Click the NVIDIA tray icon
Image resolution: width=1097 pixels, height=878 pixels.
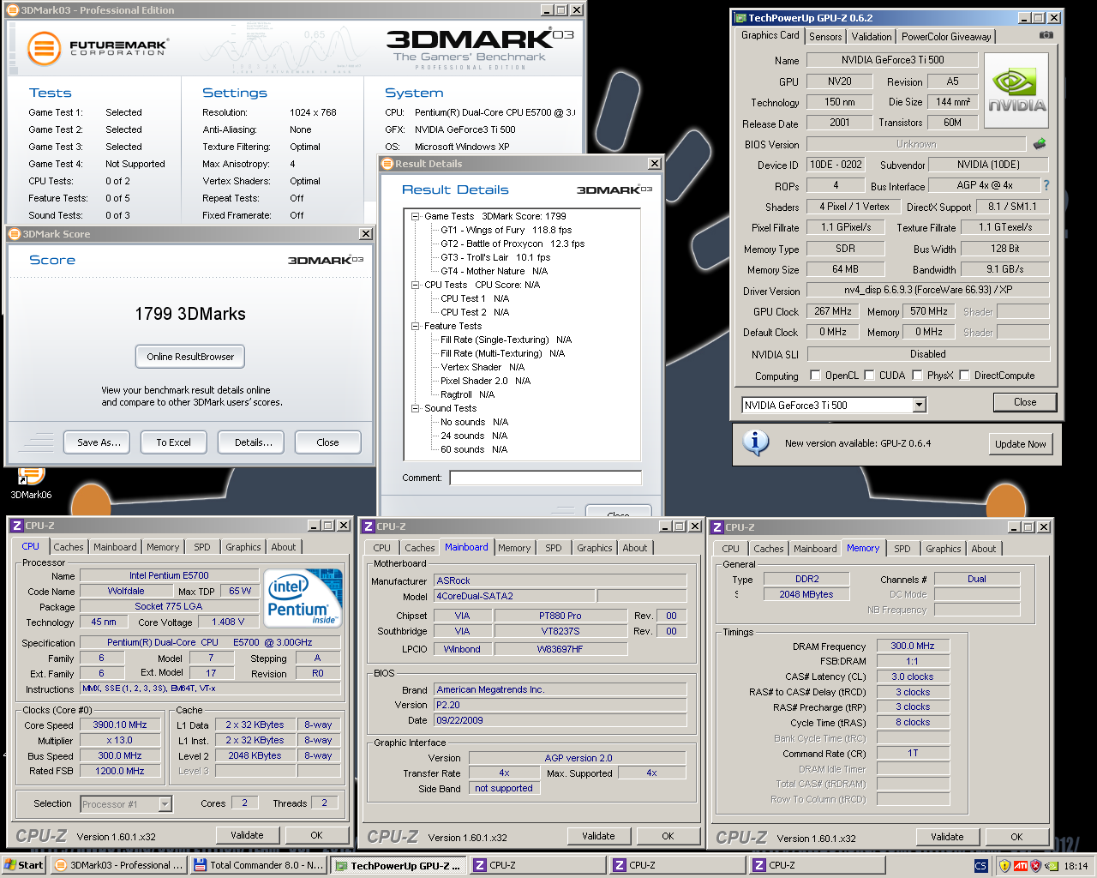pos(1051,866)
